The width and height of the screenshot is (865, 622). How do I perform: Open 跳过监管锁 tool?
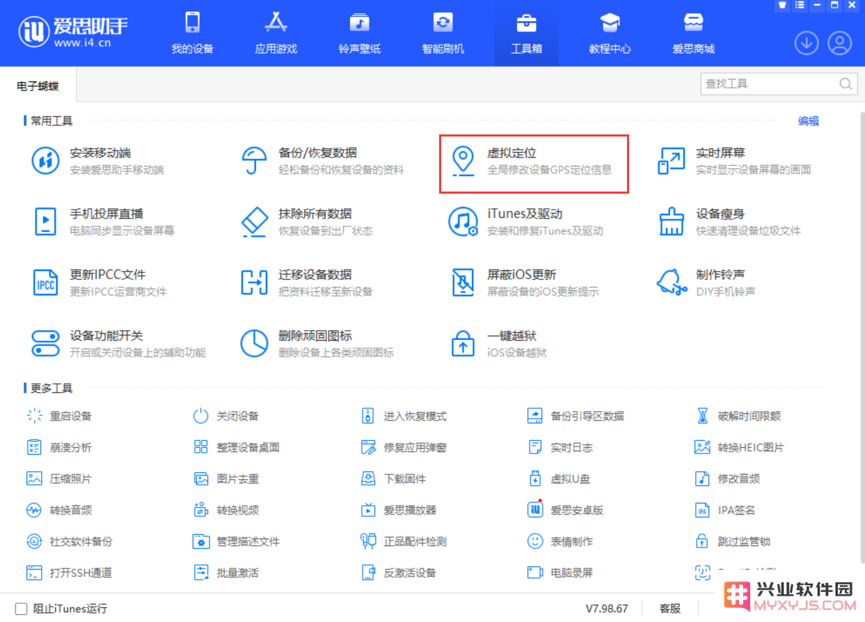click(732, 541)
